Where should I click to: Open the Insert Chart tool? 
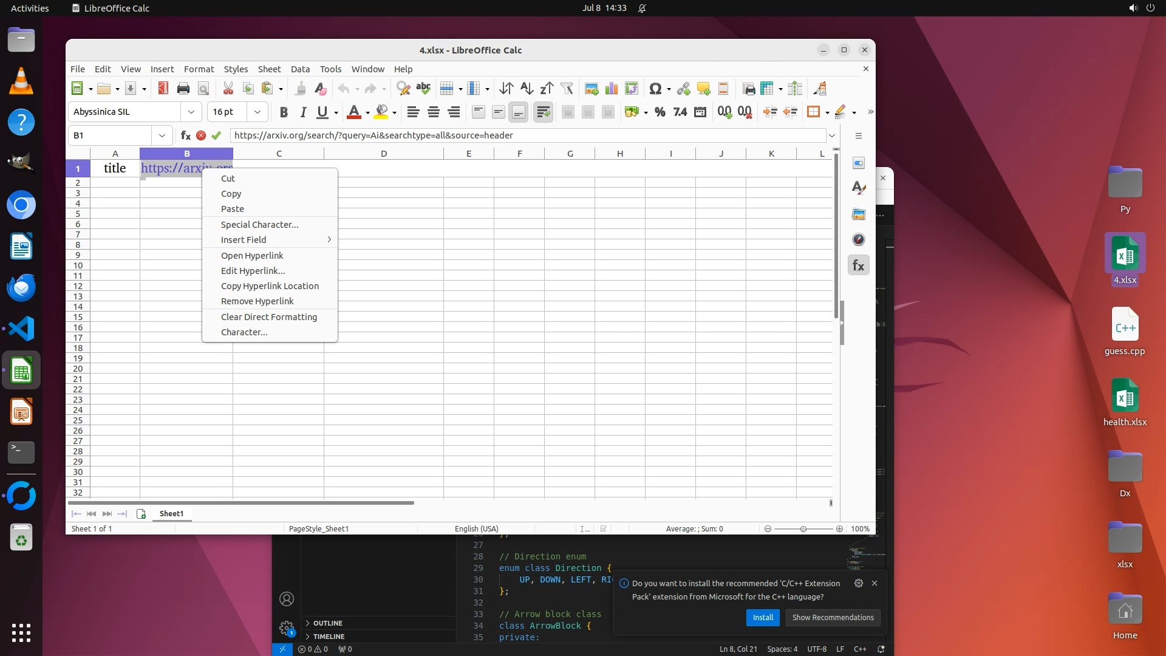612,89
